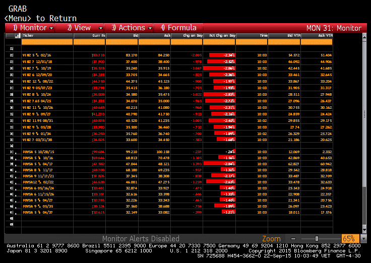Click the -1.68% percent change bar

click(226, 140)
